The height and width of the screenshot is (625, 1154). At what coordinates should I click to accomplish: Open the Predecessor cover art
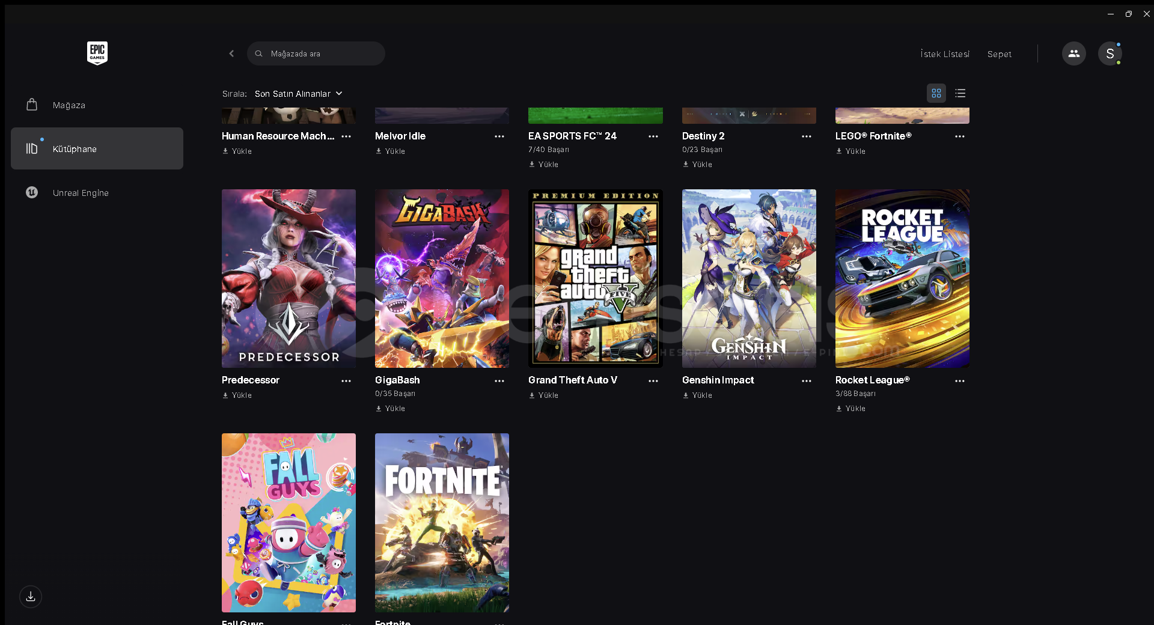pyautogui.click(x=288, y=278)
